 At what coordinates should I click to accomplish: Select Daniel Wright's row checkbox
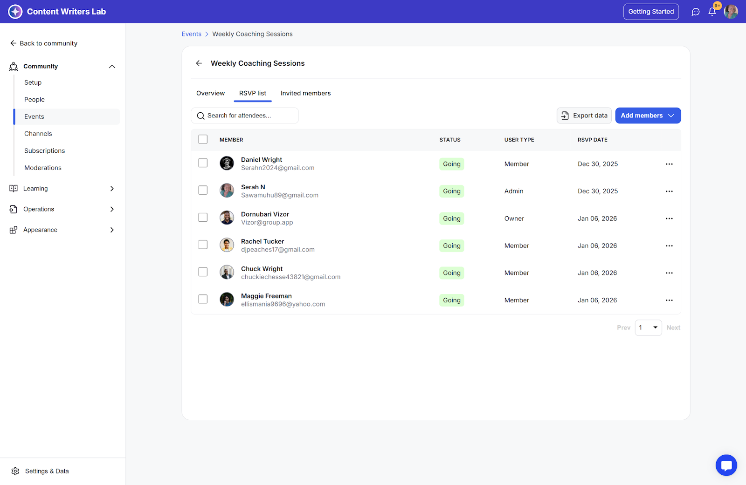tap(203, 163)
